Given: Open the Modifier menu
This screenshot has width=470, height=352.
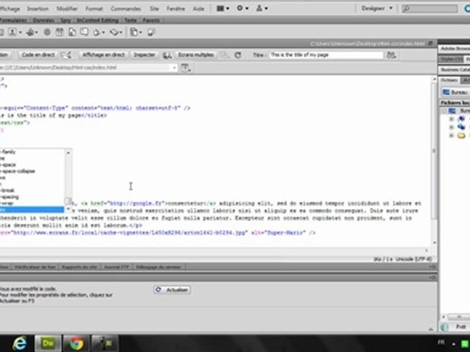Looking at the screenshot, I should pyautogui.click(x=67, y=9).
